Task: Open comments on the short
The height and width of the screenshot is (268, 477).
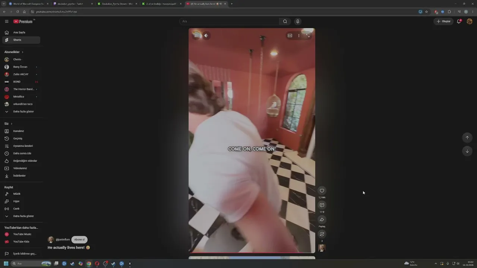Action: 322,205
